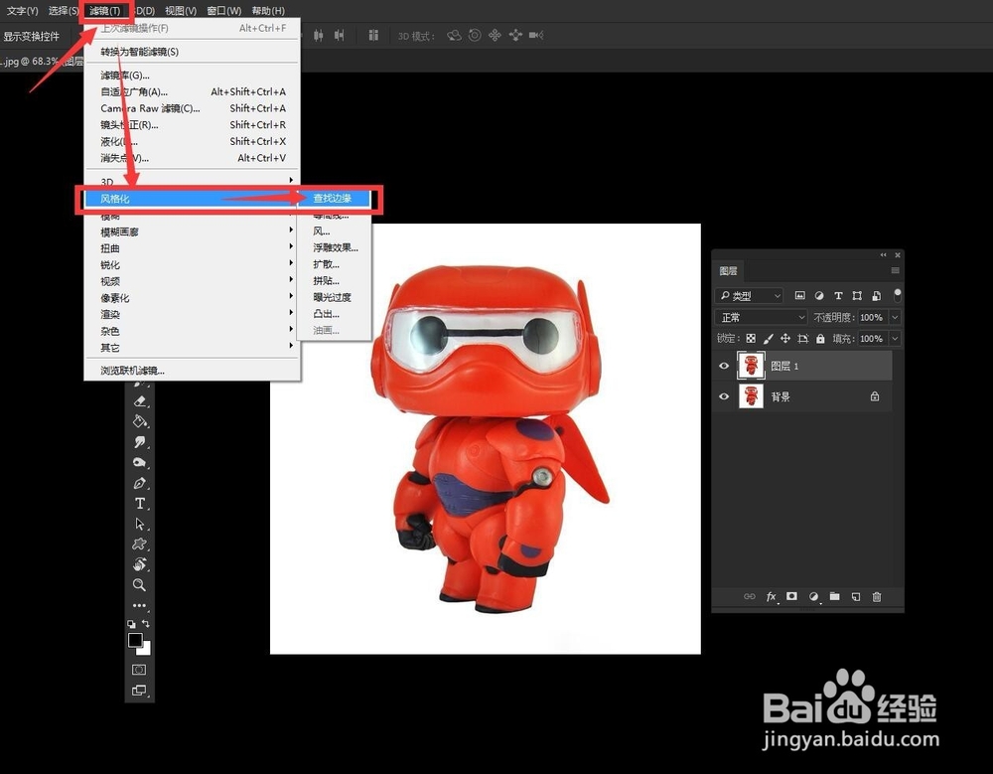Open the Edit Toolbar three-dots button
This screenshot has height=774, width=993.
click(x=140, y=605)
